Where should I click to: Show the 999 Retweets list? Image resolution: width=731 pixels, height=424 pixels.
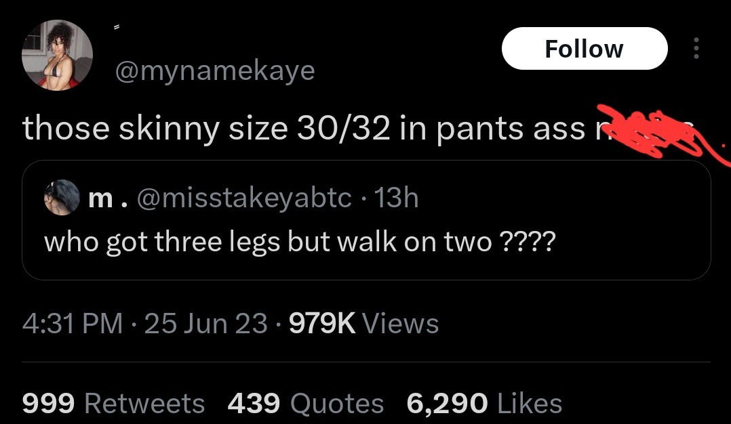point(113,403)
